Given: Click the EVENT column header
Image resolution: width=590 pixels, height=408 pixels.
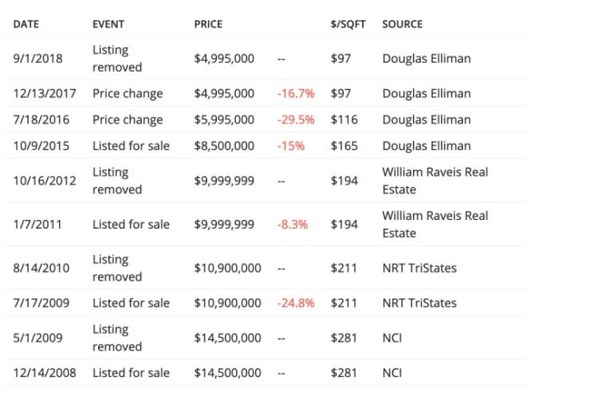Looking at the screenshot, I should coord(108,24).
